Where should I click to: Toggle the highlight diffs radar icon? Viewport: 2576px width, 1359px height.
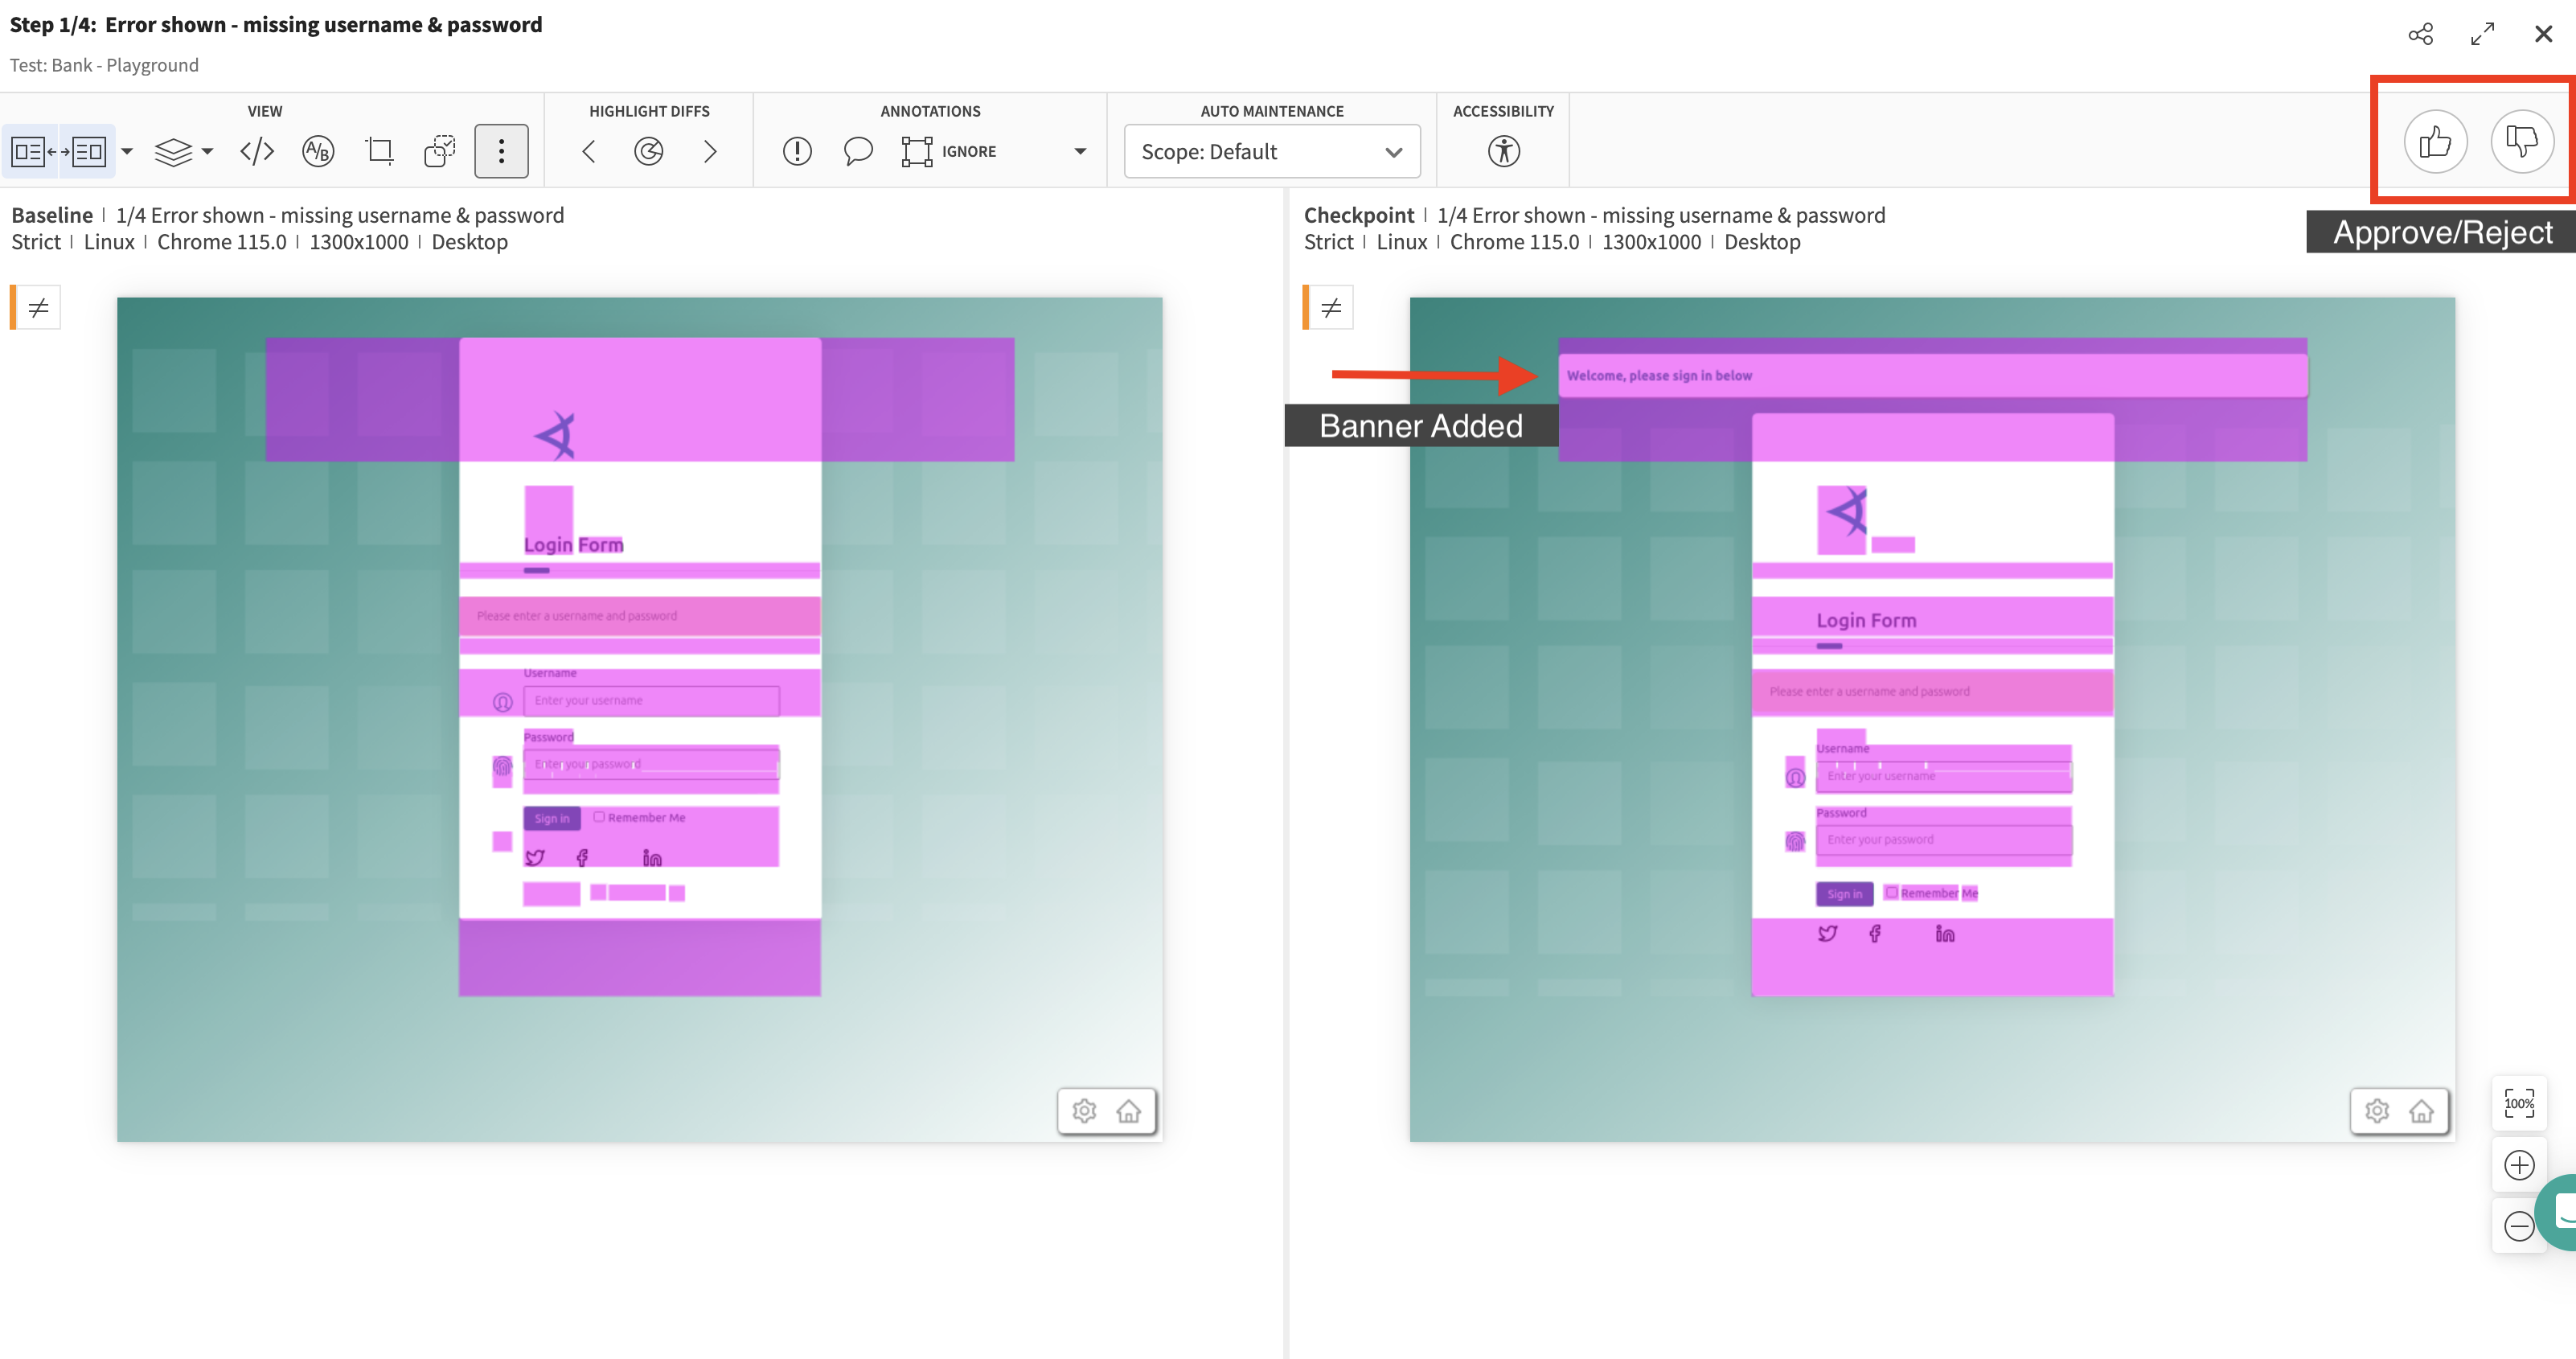tap(649, 152)
